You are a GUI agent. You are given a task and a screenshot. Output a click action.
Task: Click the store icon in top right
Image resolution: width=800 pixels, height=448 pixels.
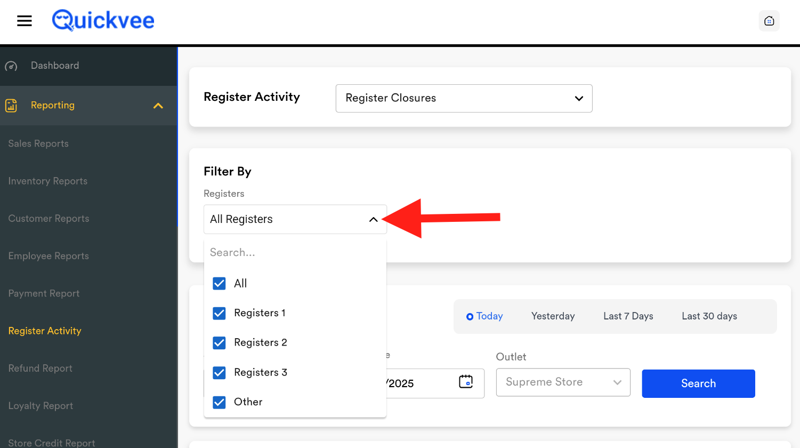click(769, 21)
